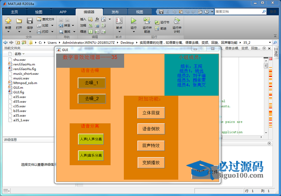Click the address bar search magnifier
Viewport: 281px width, 196px height.
tap(275, 42)
